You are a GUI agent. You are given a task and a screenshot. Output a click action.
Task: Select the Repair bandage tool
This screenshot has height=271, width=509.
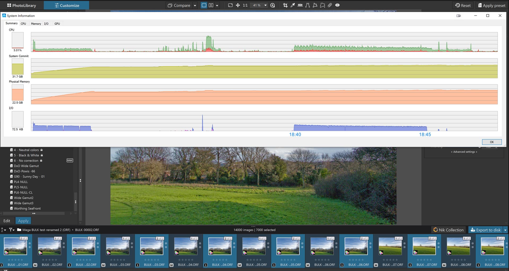[x=330, y=5]
